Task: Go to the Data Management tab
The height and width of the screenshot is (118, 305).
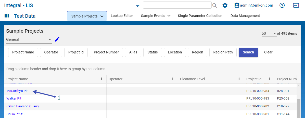Action: click(245, 16)
